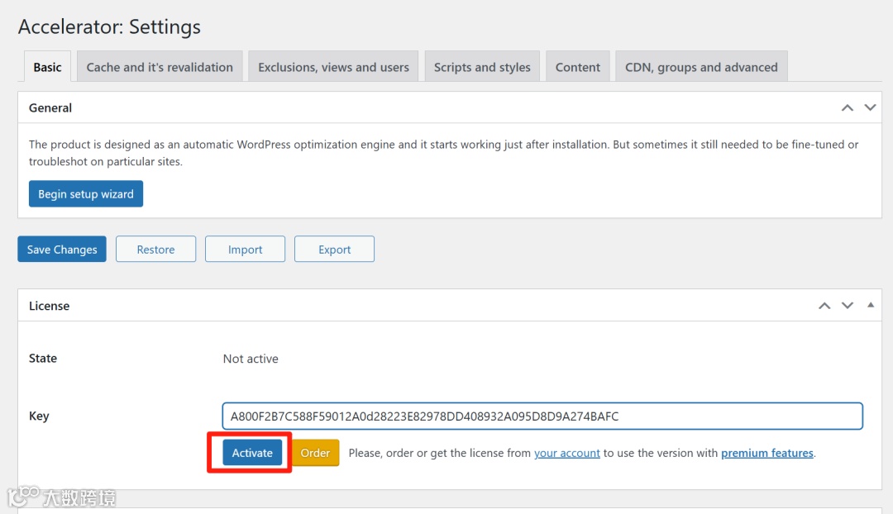The width and height of the screenshot is (893, 514).
Task: Collapse the License panel triangle toggle
Action: (870, 305)
